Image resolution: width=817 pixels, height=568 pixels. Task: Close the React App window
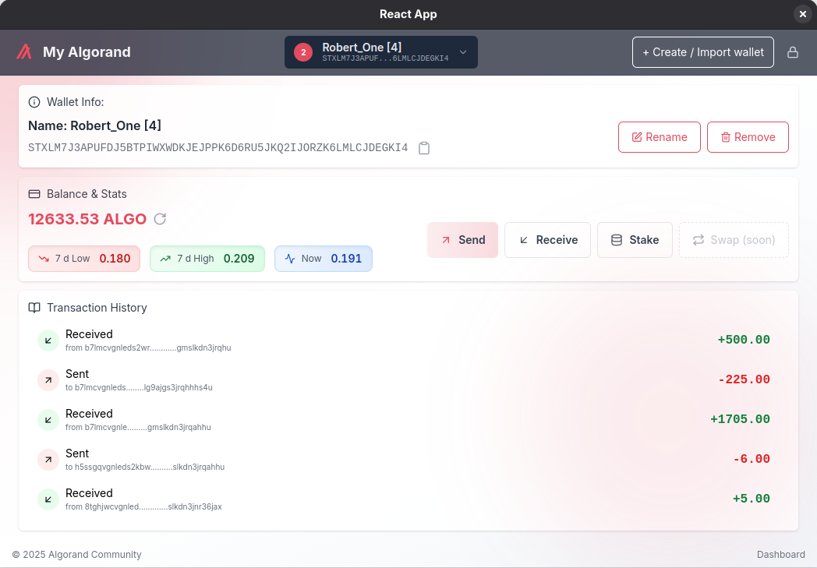pos(802,14)
